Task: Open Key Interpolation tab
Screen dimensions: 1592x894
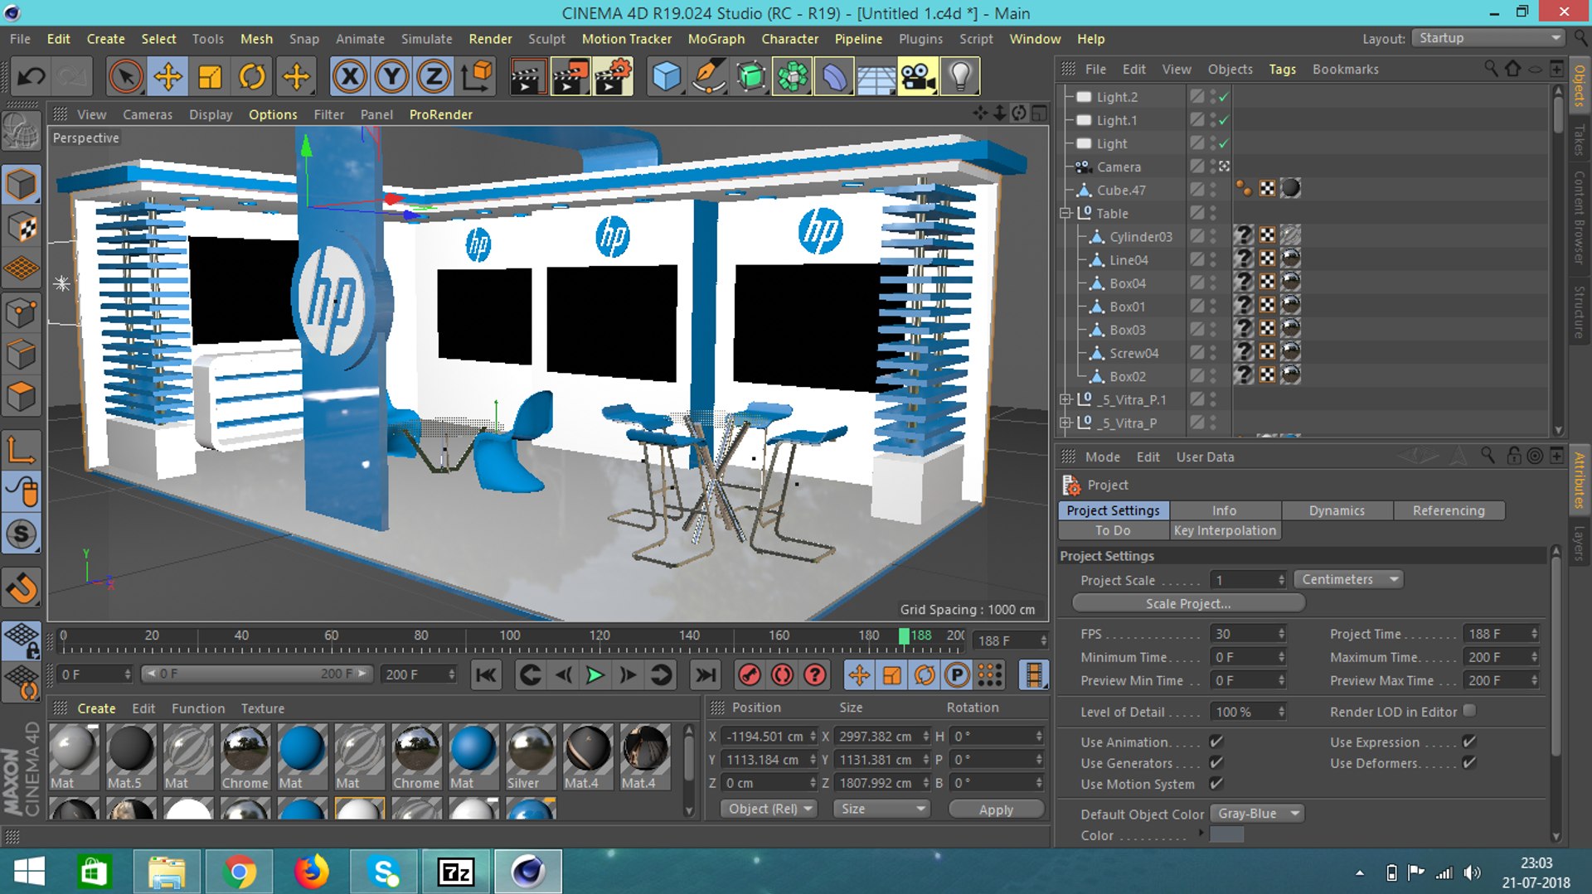Action: pyautogui.click(x=1225, y=530)
